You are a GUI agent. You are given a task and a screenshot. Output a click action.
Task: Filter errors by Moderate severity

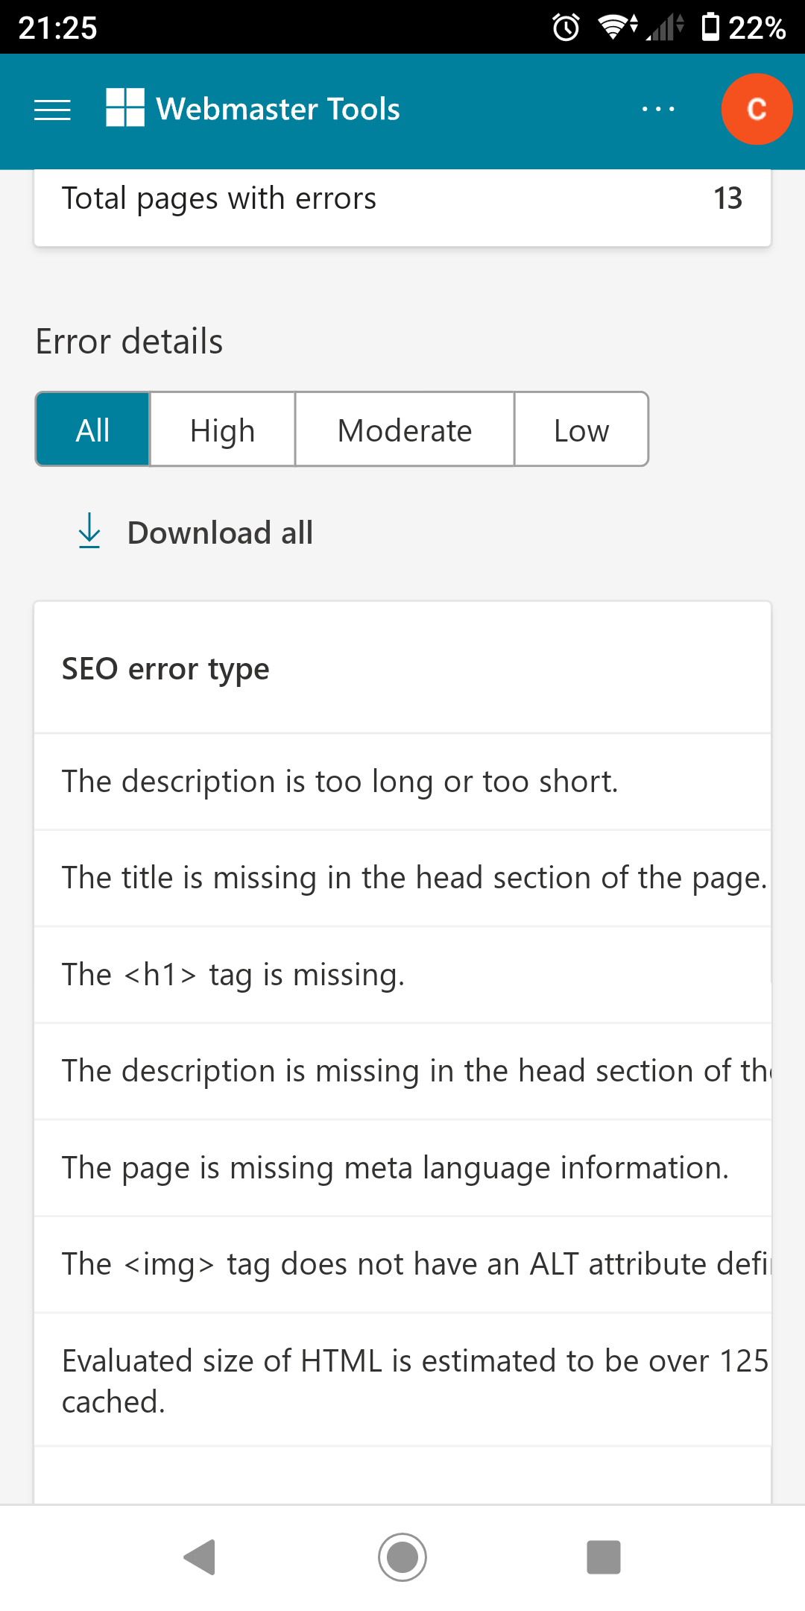pos(405,430)
